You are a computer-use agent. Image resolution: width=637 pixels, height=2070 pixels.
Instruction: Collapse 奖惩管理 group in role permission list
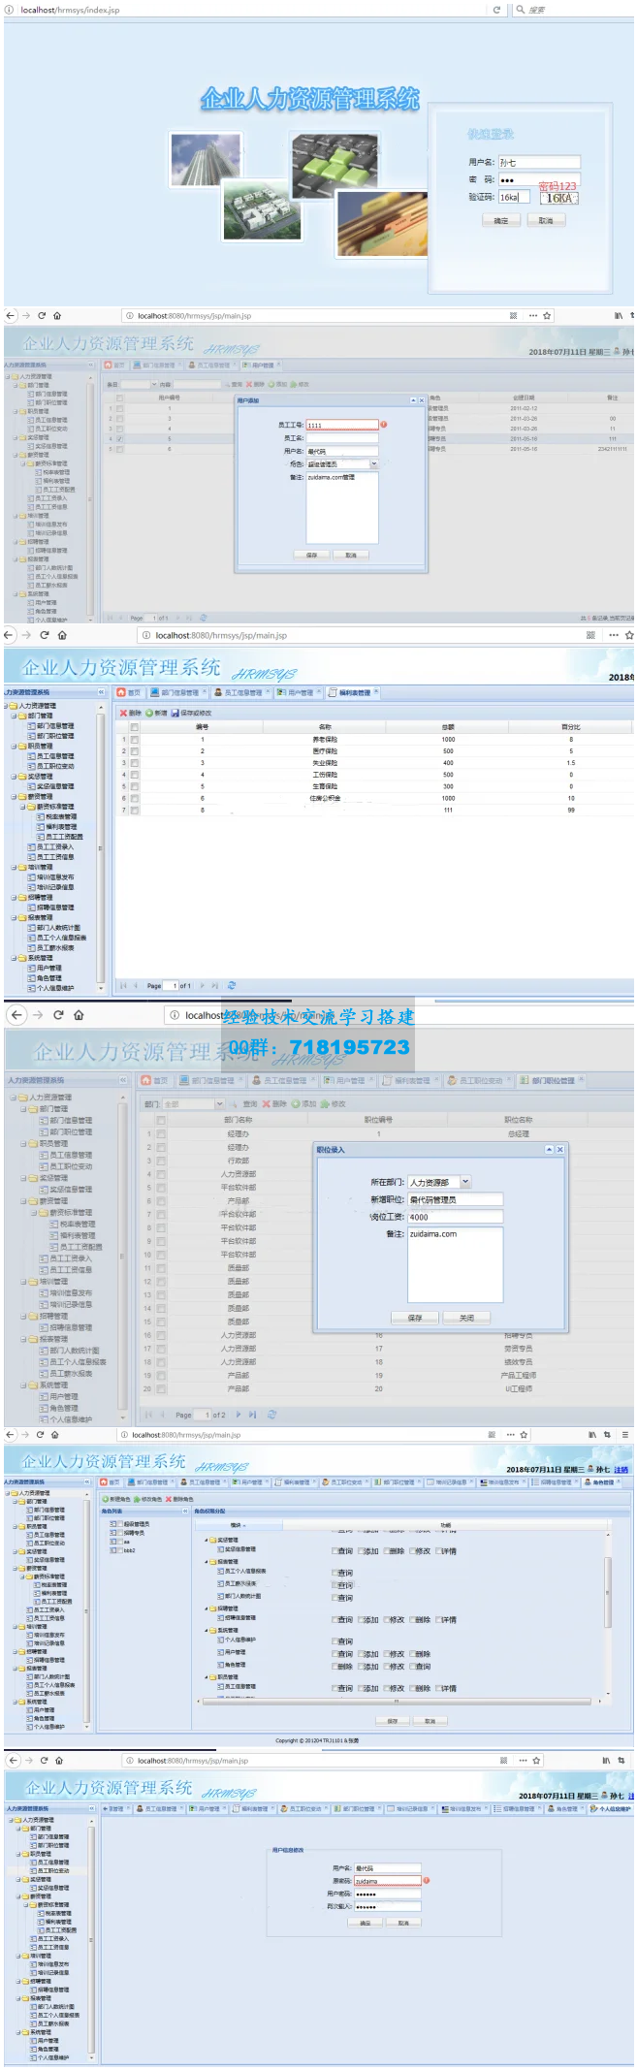tap(207, 1540)
